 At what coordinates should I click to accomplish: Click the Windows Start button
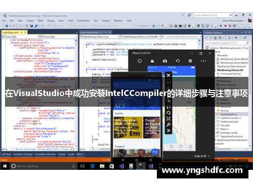(x=5, y=166)
